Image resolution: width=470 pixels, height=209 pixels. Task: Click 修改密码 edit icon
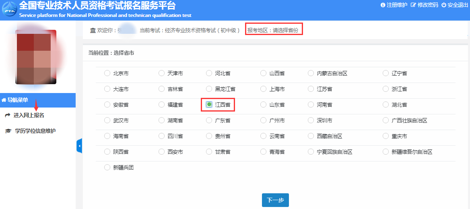coord(414,5)
